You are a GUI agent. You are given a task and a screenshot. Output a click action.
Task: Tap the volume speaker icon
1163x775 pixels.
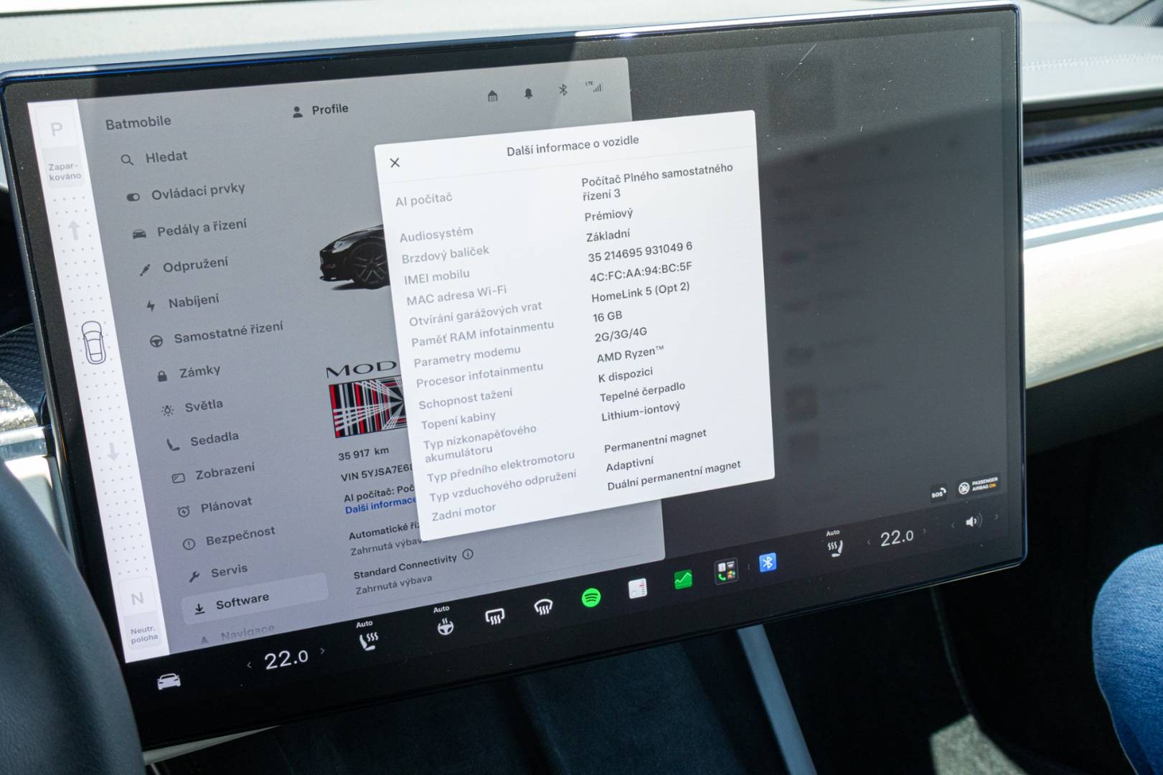tap(973, 522)
